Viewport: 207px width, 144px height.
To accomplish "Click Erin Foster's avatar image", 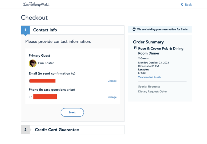I will coord(33,63).
